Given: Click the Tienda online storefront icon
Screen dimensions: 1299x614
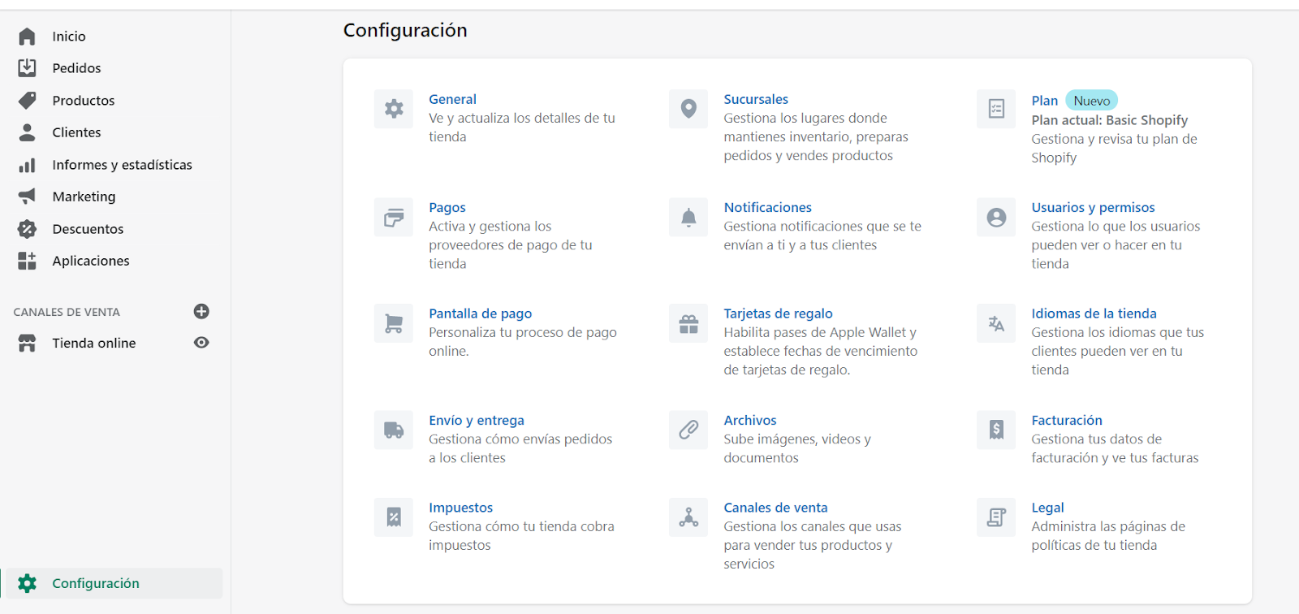Looking at the screenshot, I should click(x=27, y=343).
